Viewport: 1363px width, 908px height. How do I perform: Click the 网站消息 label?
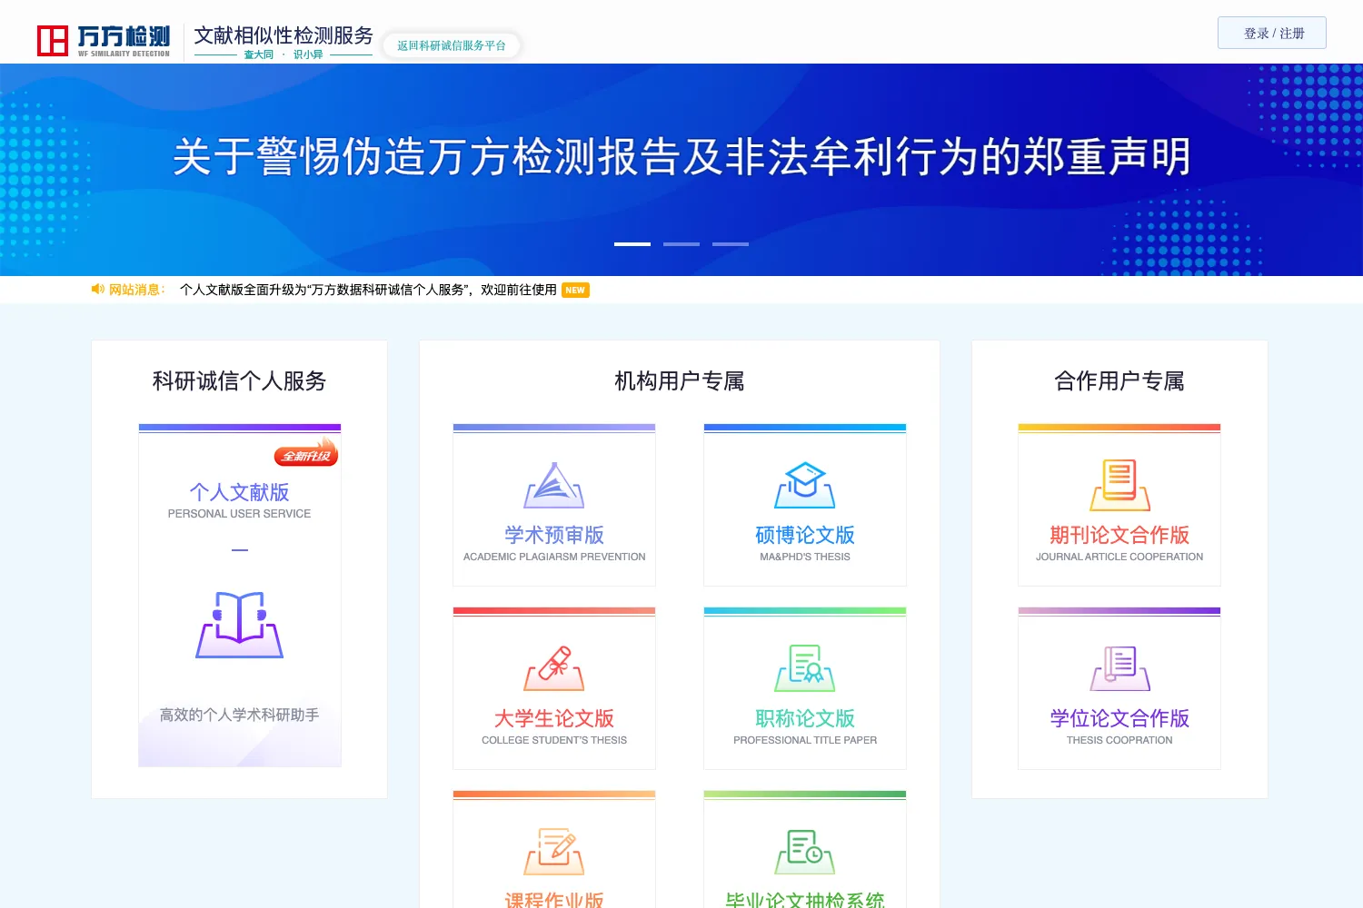pos(136,290)
